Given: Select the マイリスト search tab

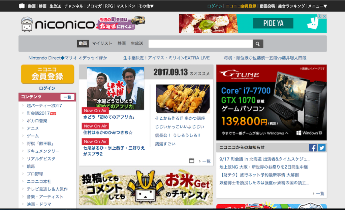Looking at the screenshot, I should [102, 43].
